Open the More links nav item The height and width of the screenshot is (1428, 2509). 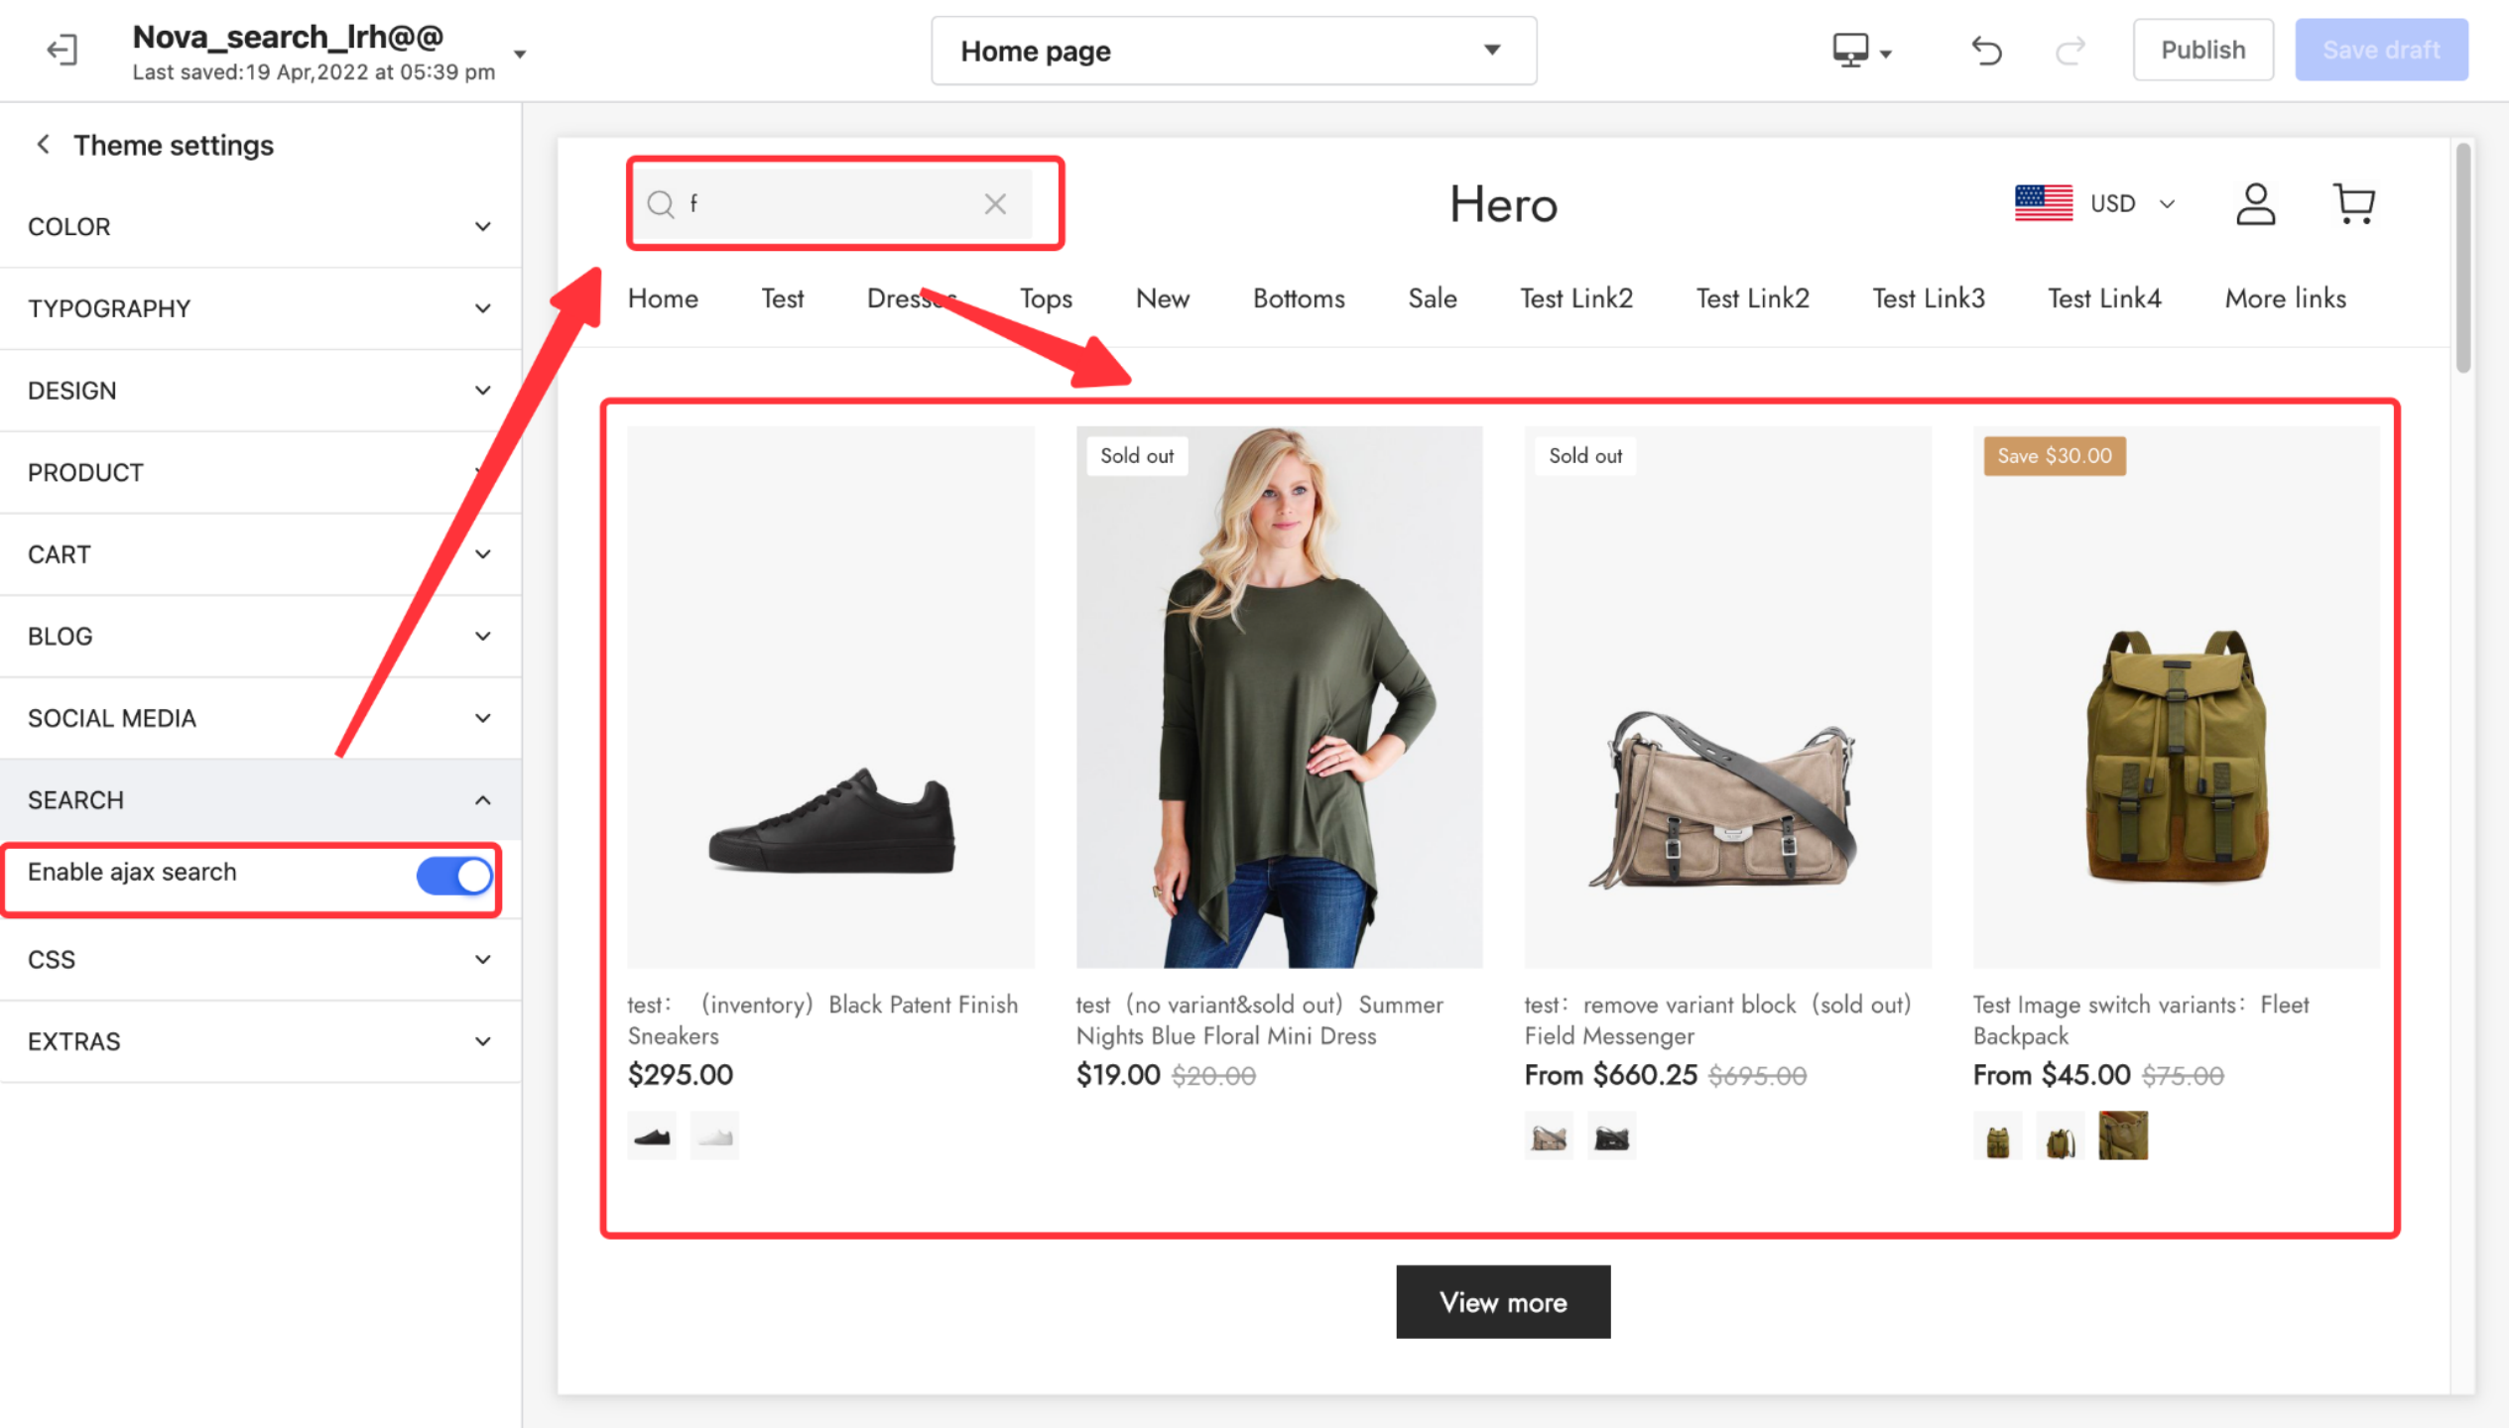click(2285, 298)
